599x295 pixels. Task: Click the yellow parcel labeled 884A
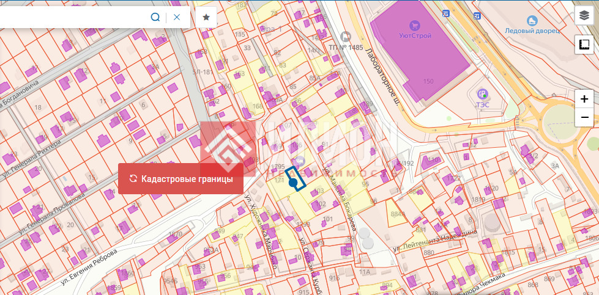tap(398, 214)
